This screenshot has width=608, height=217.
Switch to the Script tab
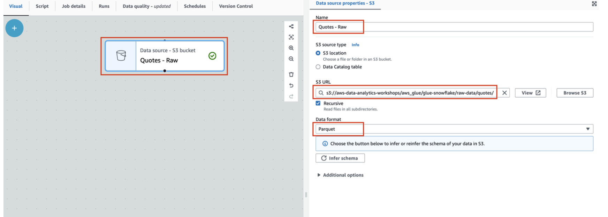(x=42, y=6)
